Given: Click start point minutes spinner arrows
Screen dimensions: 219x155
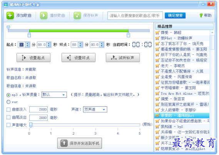Looking at the screenshot, I should tap(27, 45).
